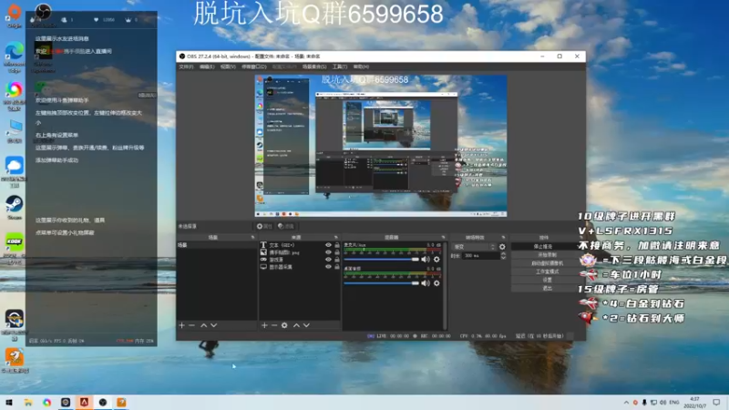Screen dimensions: 729x410
Task: Click the transition duration input field
Action: (x=480, y=256)
